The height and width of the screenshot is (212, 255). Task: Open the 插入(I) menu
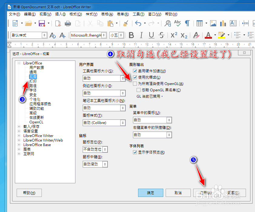click(60, 14)
